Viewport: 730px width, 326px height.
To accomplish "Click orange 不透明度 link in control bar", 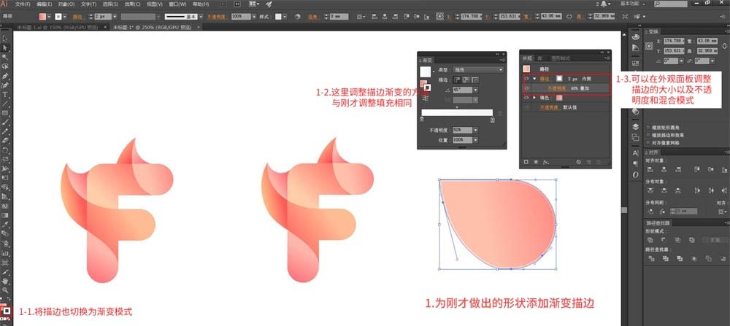I will click(x=215, y=17).
